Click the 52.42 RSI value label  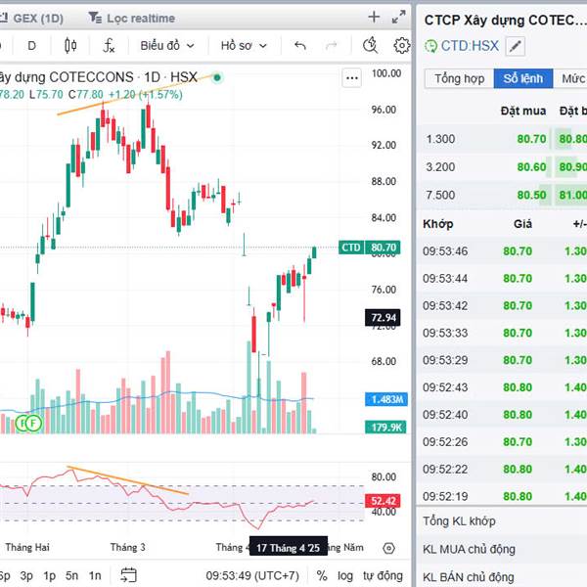click(x=383, y=501)
